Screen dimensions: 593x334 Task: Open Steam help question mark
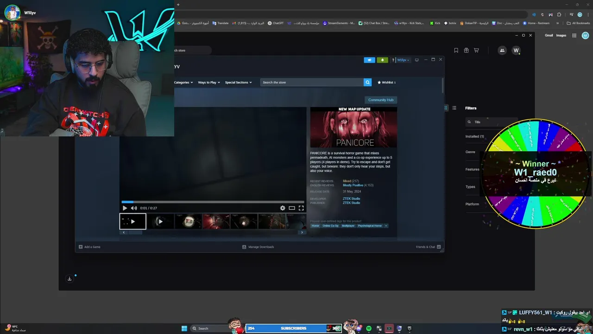pos(393,60)
